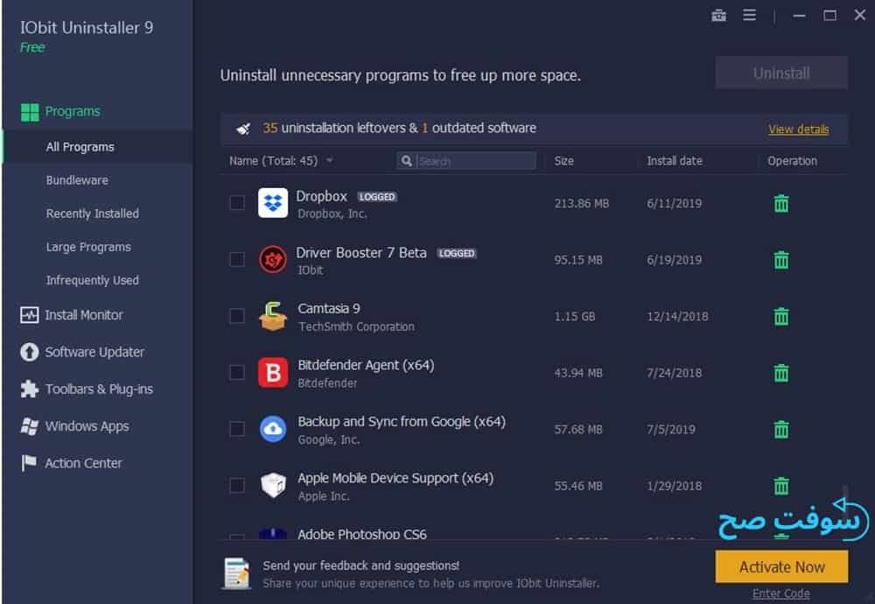
Task: Click the leftovers broom icon
Action: pos(243,129)
